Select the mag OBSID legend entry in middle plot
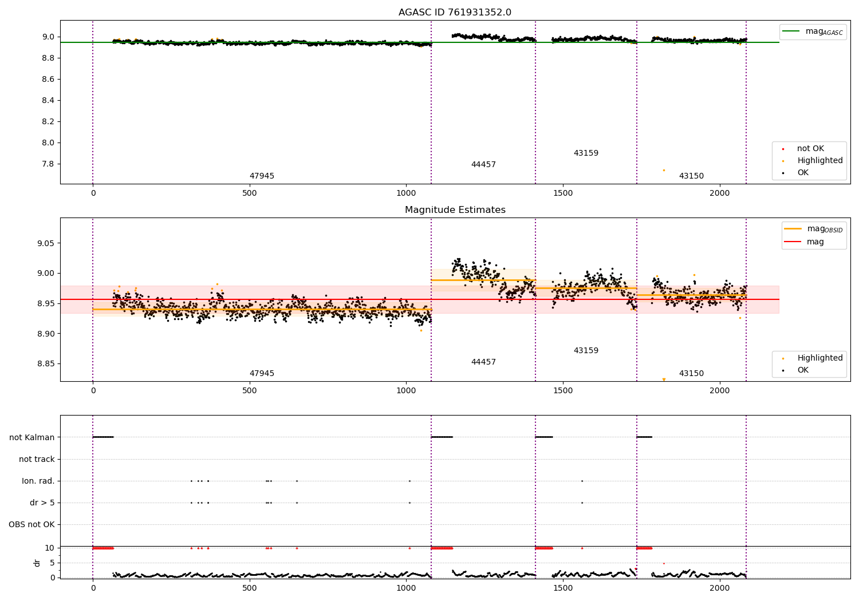Viewport: 859px width, 601px height. point(814,229)
